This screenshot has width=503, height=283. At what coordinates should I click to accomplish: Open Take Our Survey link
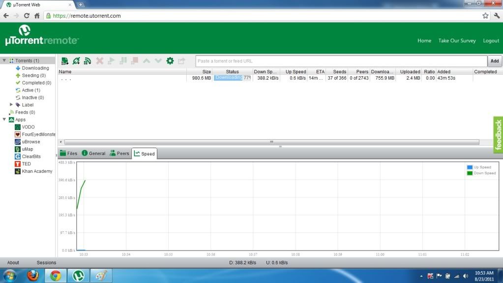coord(457,40)
